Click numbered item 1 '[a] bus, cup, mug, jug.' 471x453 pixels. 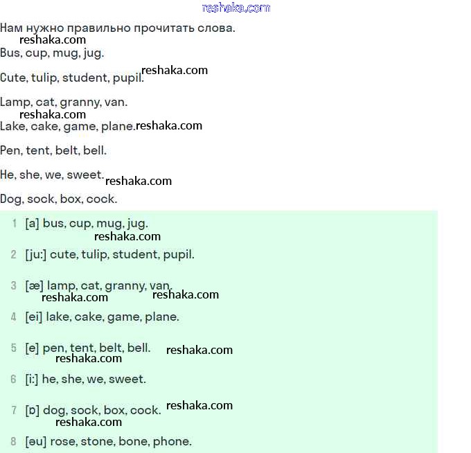pyautogui.click(x=87, y=224)
